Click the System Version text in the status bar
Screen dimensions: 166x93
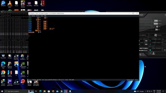coord(130,80)
